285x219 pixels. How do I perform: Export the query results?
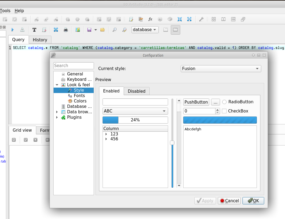tap(78, 30)
